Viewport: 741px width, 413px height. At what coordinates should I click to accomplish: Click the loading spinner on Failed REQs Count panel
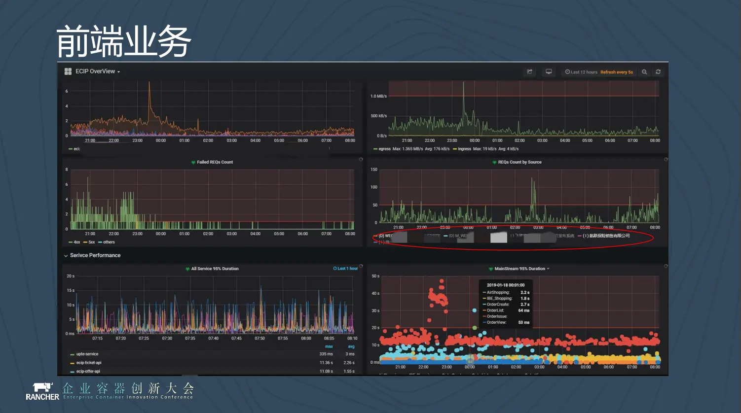[x=361, y=160]
